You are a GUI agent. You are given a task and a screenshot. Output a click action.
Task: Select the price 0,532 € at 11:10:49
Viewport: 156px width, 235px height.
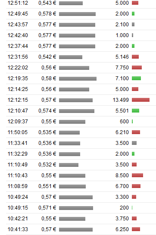coord(47,165)
